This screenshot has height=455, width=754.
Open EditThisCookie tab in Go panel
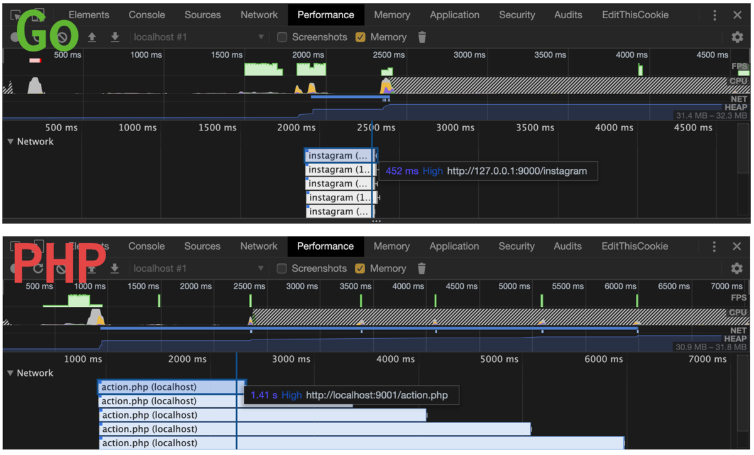pyautogui.click(x=635, y=15)
